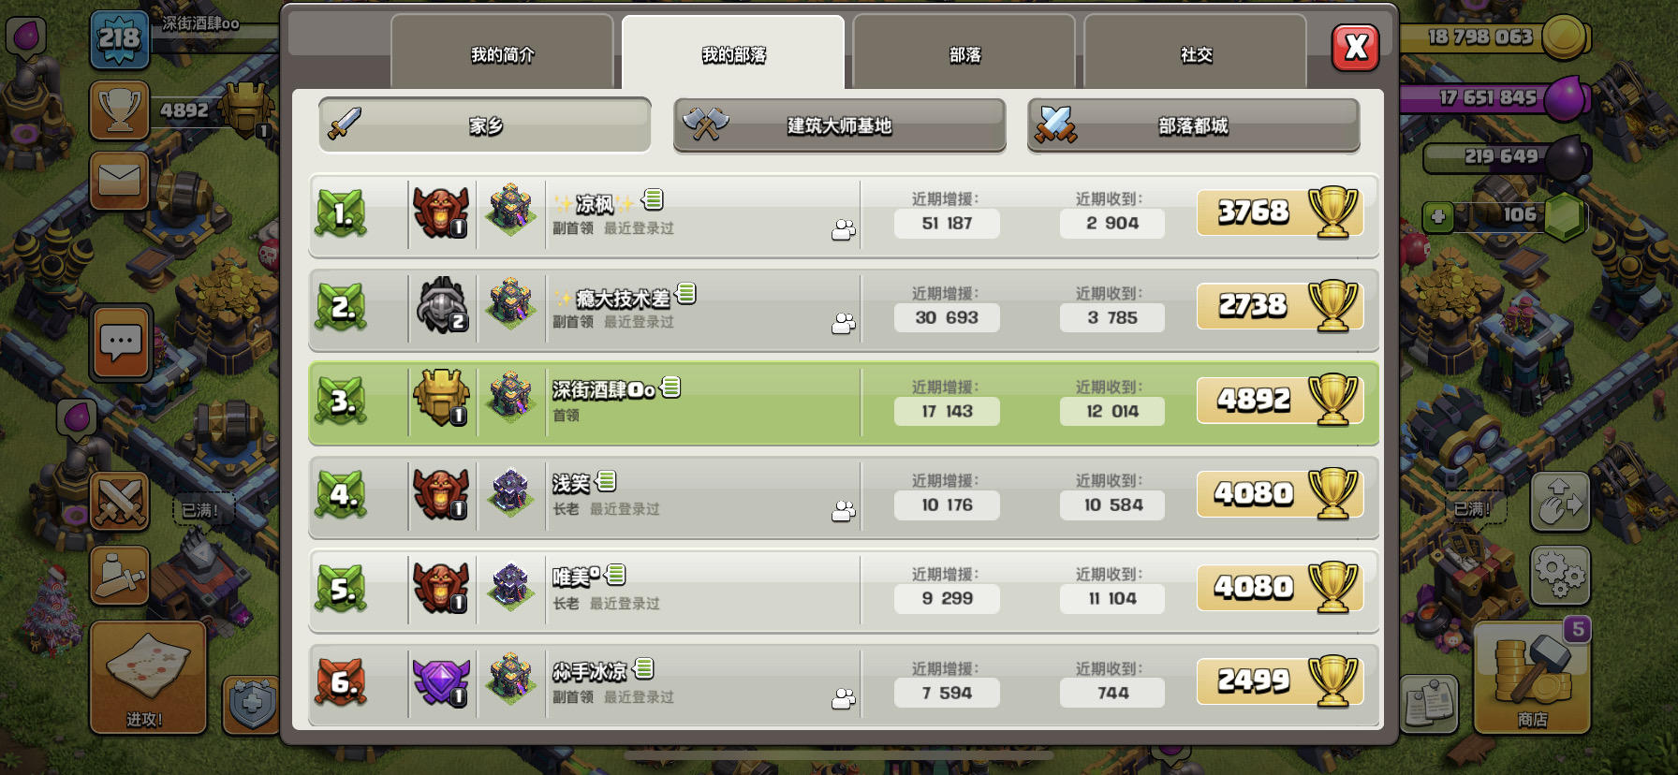Select the 部落都城 clan capital toggle

(x=1194, y=124)
